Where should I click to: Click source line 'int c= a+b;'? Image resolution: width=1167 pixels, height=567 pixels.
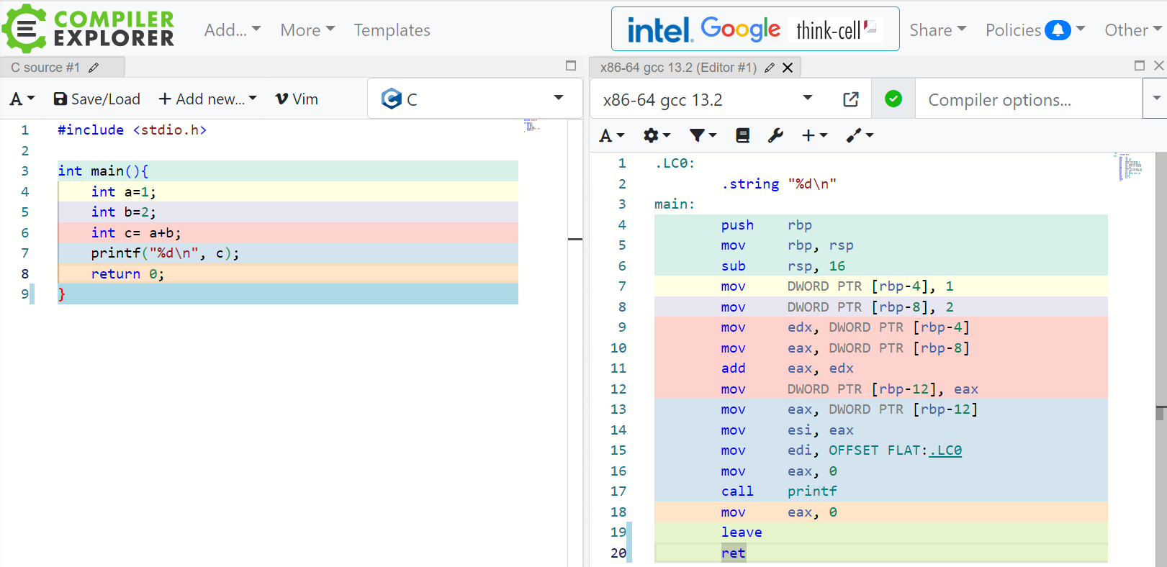coord(136,233)
